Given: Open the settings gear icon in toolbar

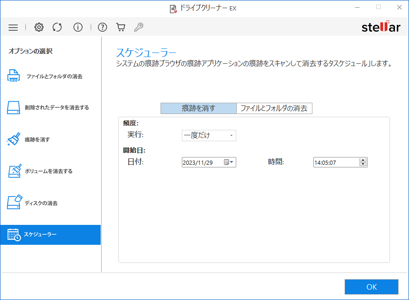Looking at the screenshot, I should pyautogui.click(x=39, y=27).
